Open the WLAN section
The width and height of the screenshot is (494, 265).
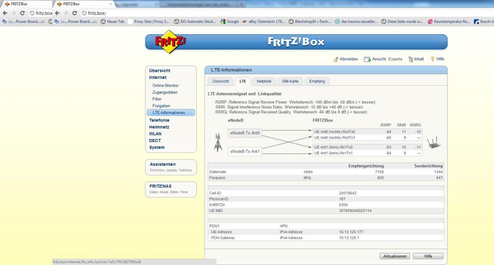point(155,134)
